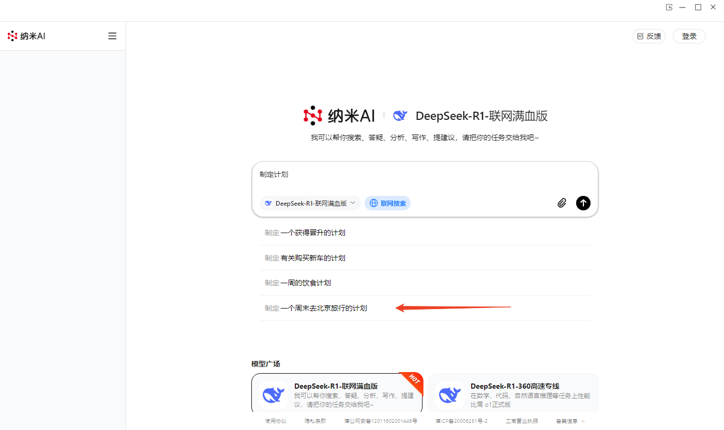The image size is (724, 430).
Task: Click the 模型广场 heading
Action: pos(266,364)
